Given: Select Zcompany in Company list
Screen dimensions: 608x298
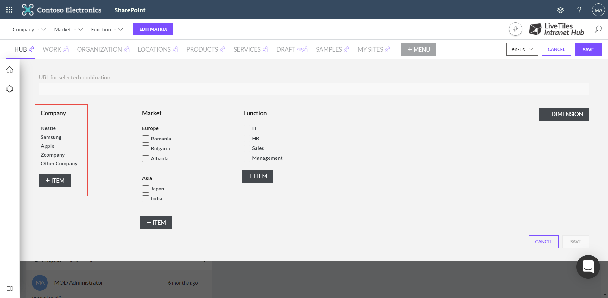Looking at the screenshot, I should point(53,155).
